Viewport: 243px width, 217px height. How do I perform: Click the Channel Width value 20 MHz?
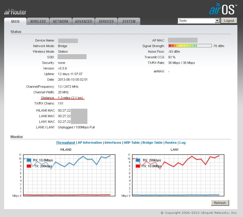63,92
